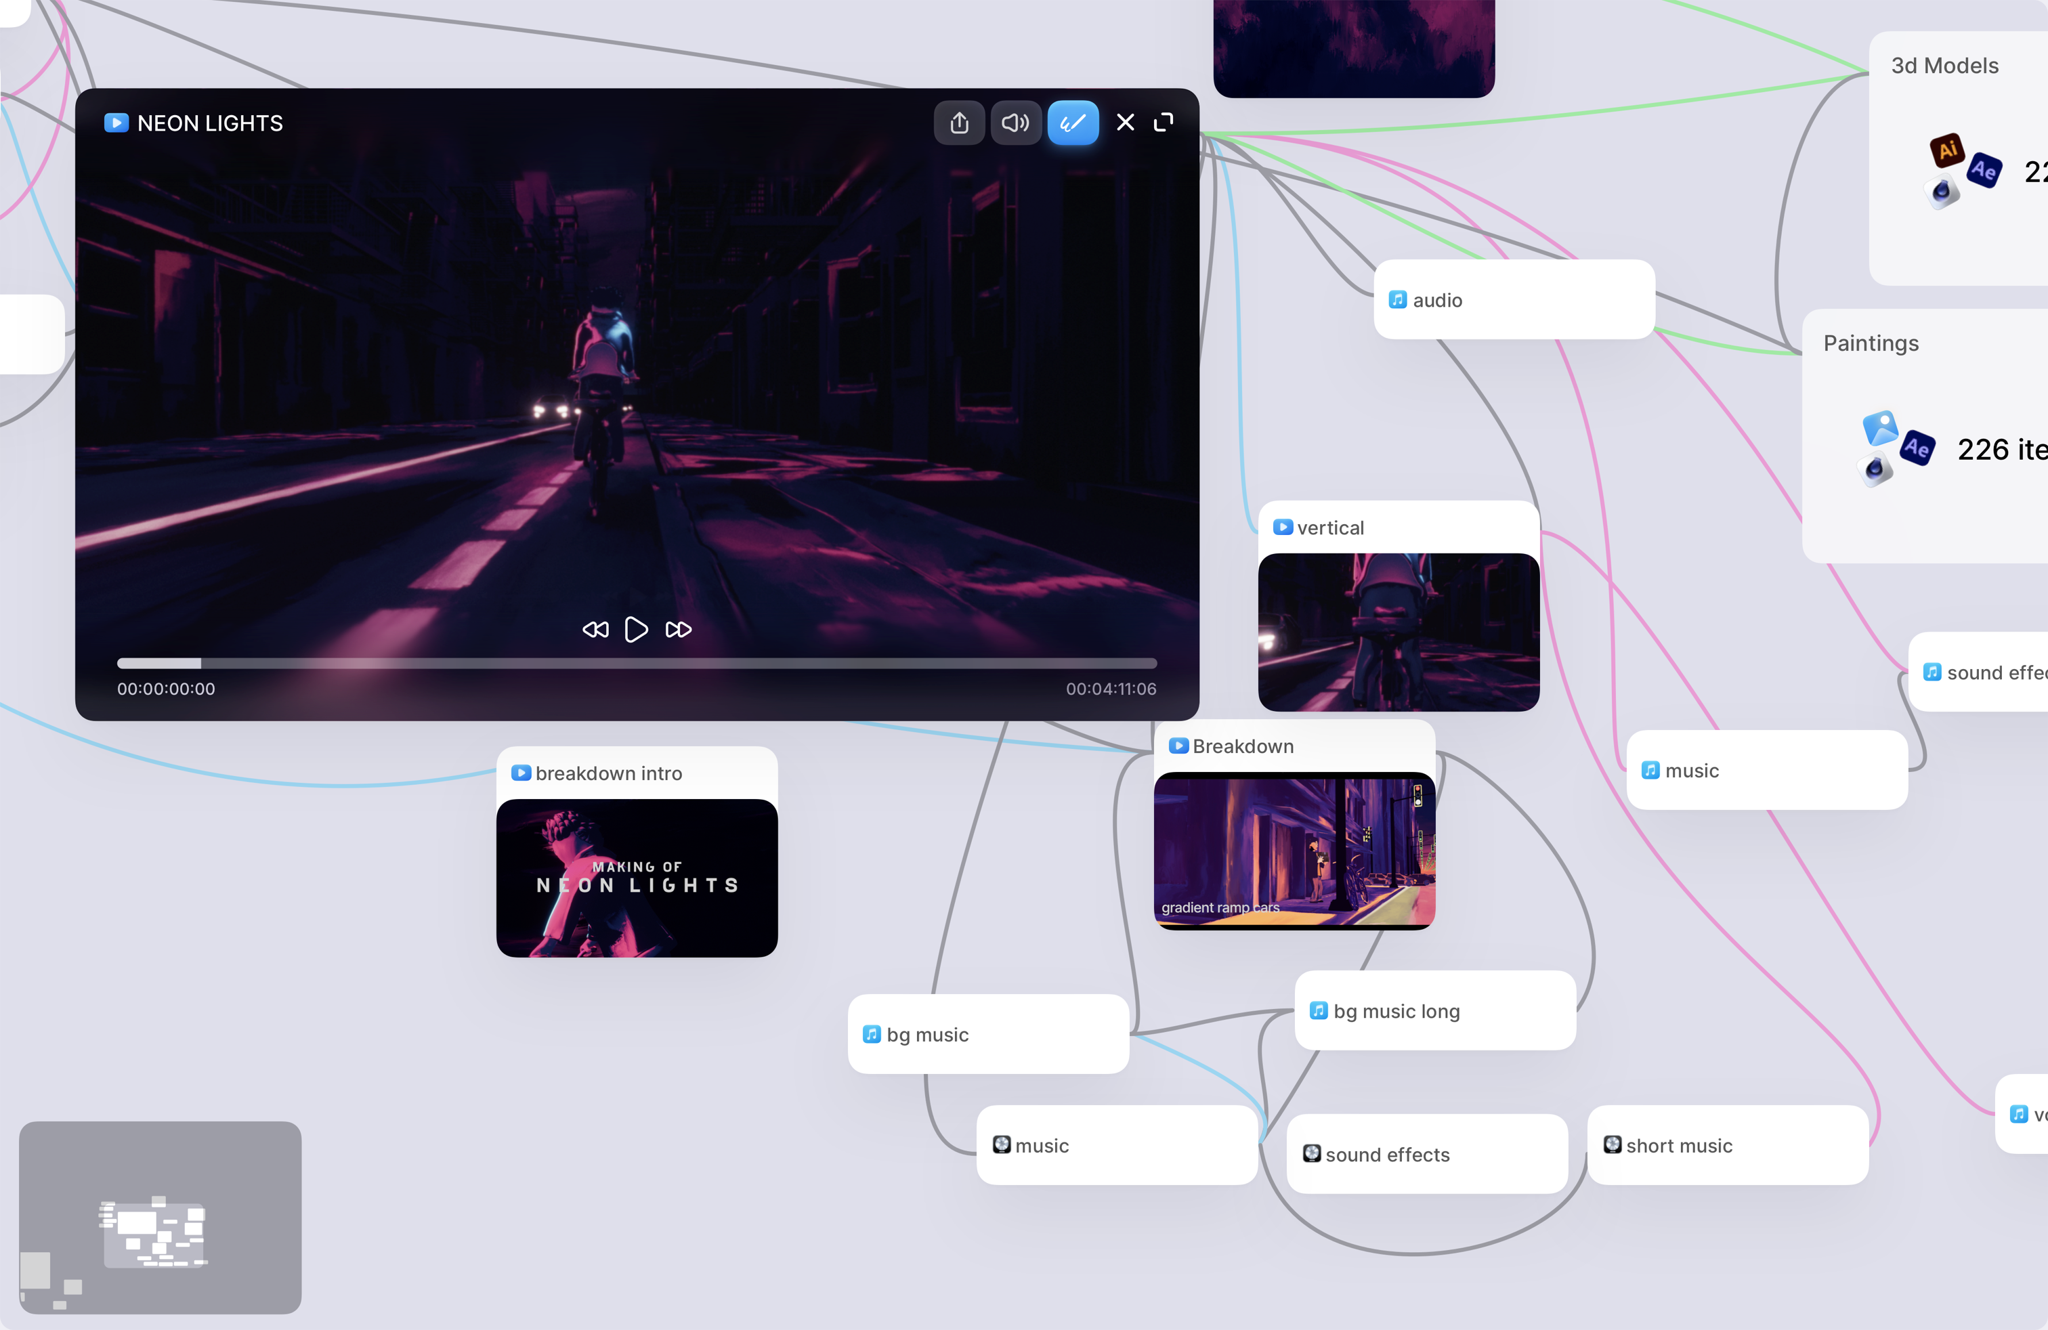Select the bg music audio node
The width and height of the screenshot is (2048, 1330).
[x=987, y=1034]
